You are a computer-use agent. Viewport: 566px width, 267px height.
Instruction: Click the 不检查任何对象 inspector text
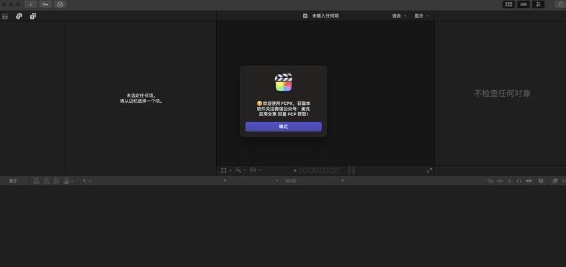coord(502,93)
